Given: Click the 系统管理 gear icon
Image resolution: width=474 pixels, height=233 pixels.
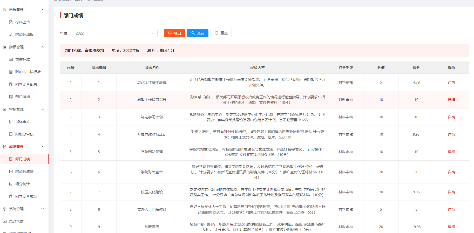Looking at the screenshot, I should tap(5, 209).
